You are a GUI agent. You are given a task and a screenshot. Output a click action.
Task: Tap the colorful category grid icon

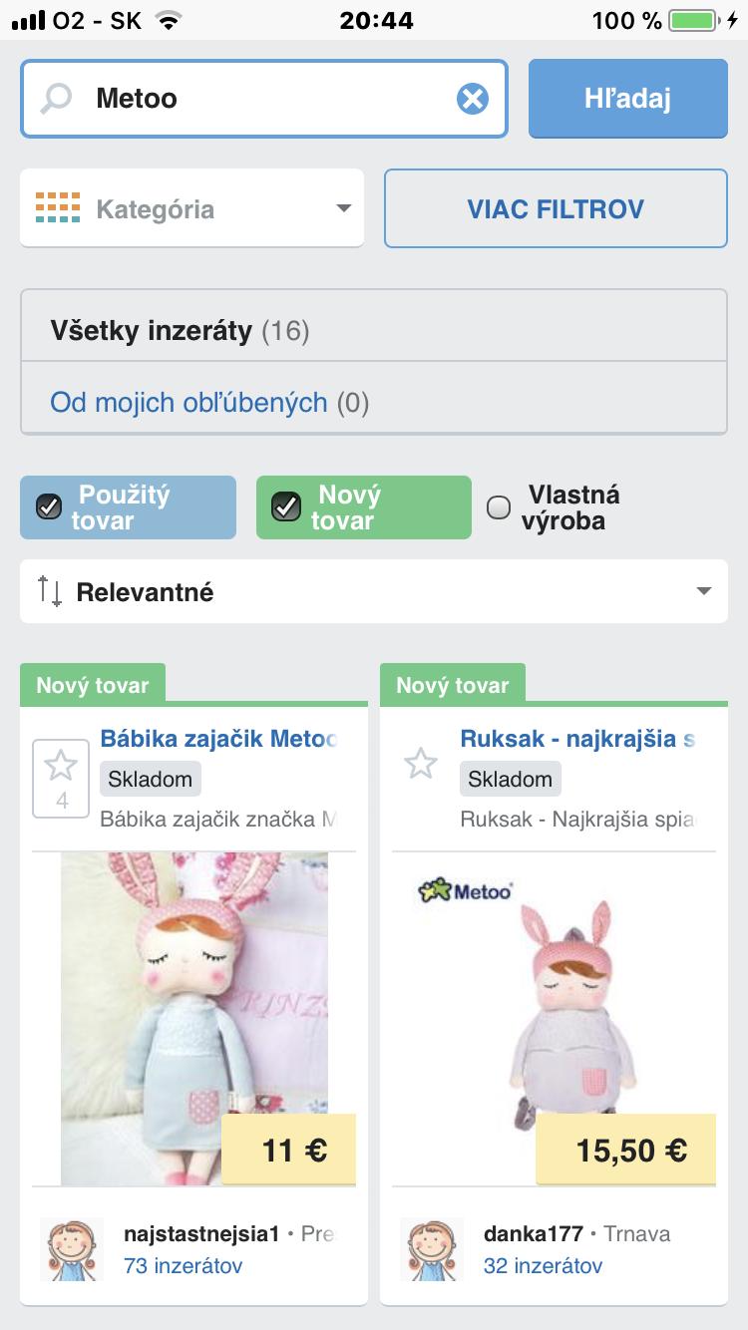(57, 208)
